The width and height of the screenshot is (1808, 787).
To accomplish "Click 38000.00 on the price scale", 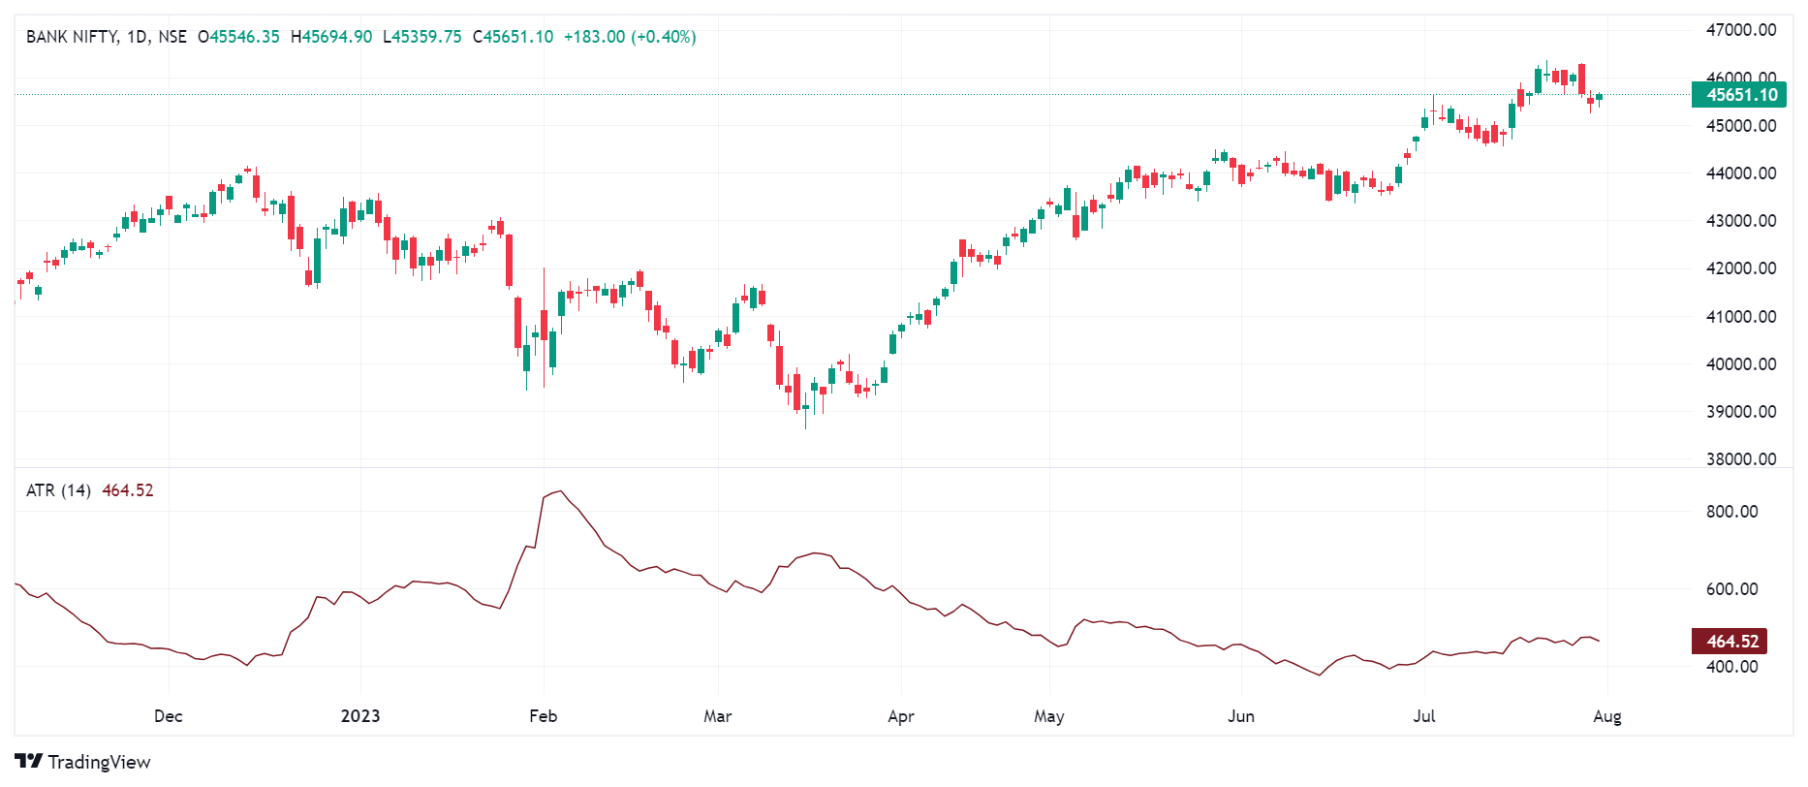I will tap(1740, 459).
